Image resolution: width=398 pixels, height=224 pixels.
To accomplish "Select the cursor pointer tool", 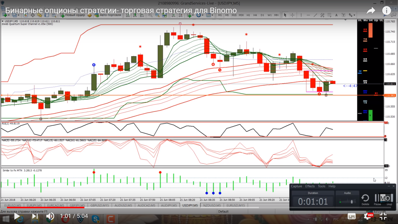I will 286,15.
